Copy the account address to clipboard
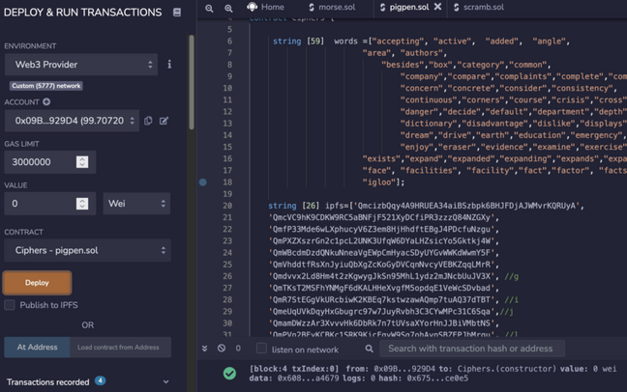This screenshot has width=627, height=392. (148, 121)
